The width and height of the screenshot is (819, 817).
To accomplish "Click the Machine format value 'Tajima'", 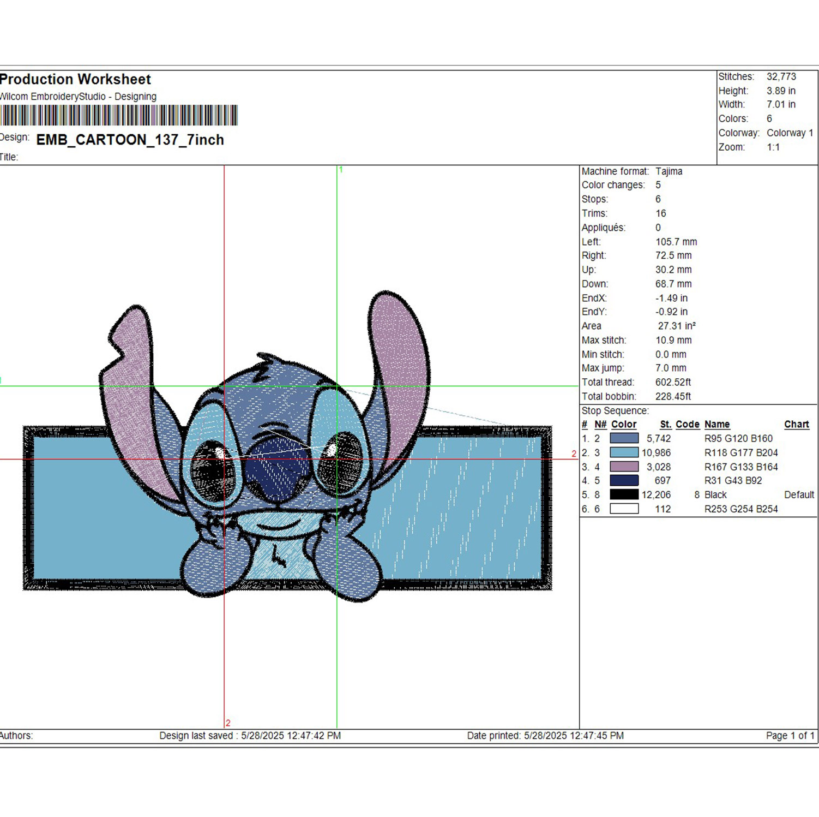I will [669, 171].
